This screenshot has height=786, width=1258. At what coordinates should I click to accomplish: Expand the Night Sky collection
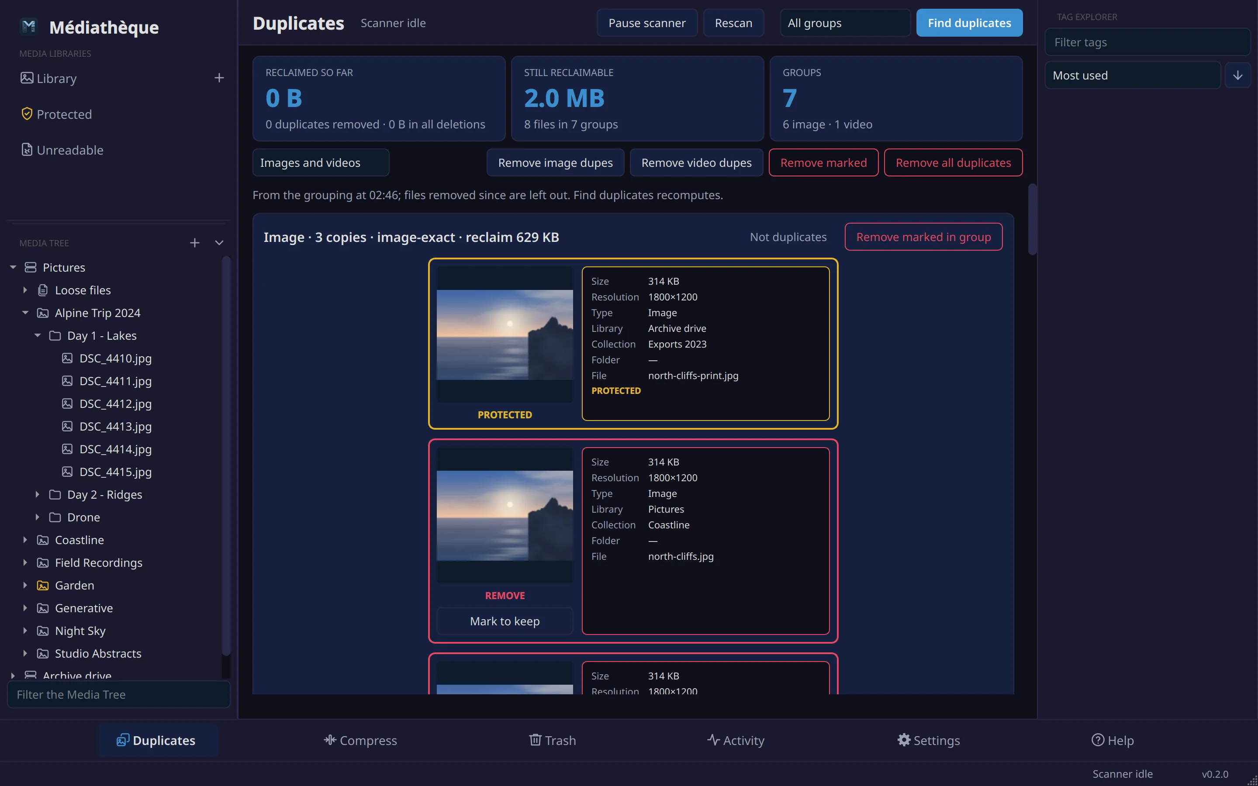(25, 631)
